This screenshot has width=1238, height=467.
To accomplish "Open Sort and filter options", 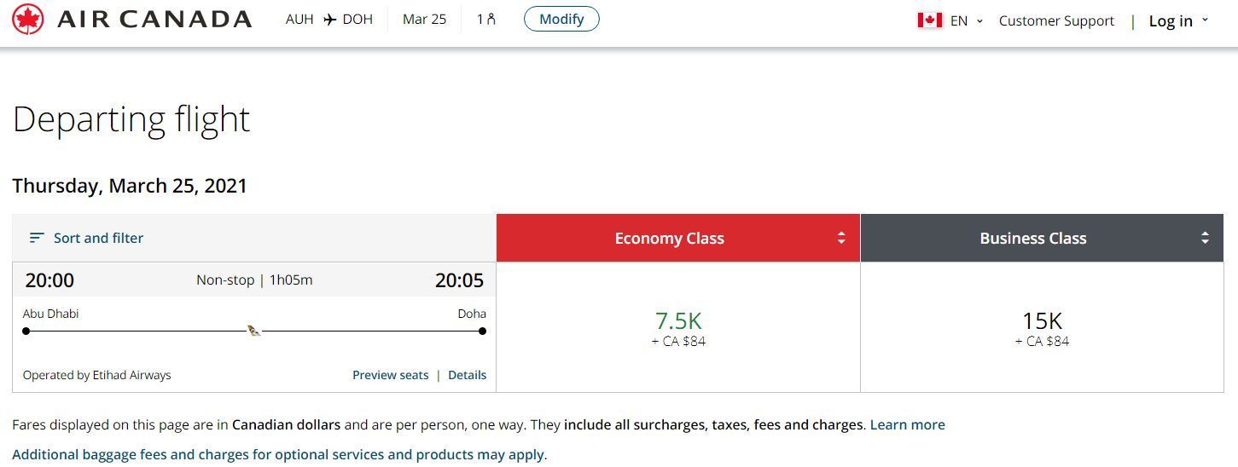I will coord(86,238).
